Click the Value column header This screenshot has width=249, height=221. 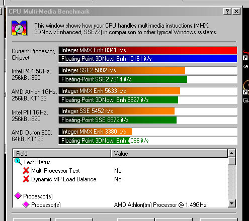(169, 153)
